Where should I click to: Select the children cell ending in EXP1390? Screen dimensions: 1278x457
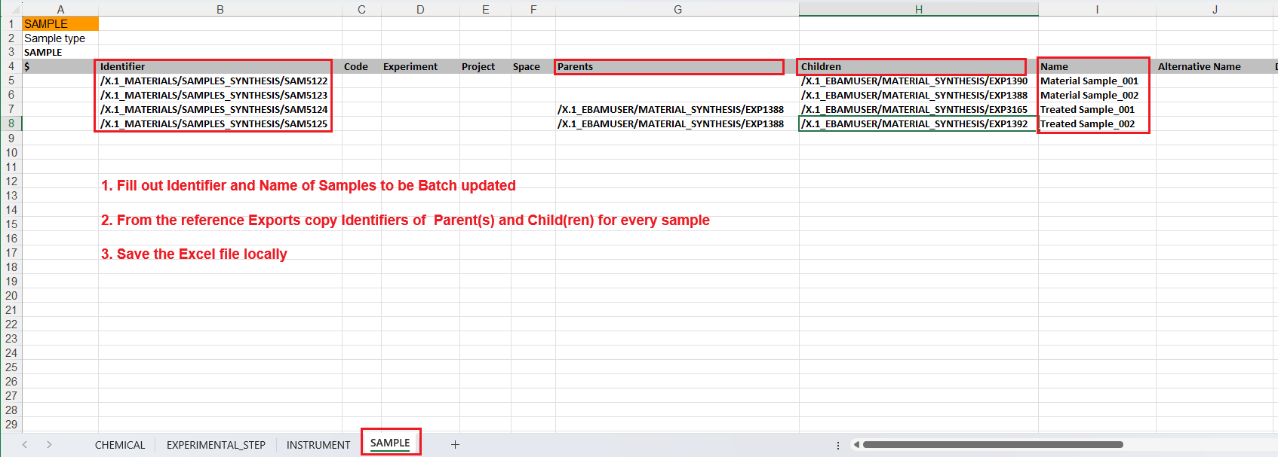tap(919, 81)
